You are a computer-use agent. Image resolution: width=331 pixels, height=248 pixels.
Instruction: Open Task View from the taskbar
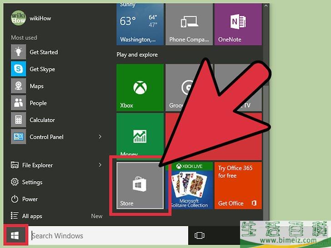coord(199,236)
